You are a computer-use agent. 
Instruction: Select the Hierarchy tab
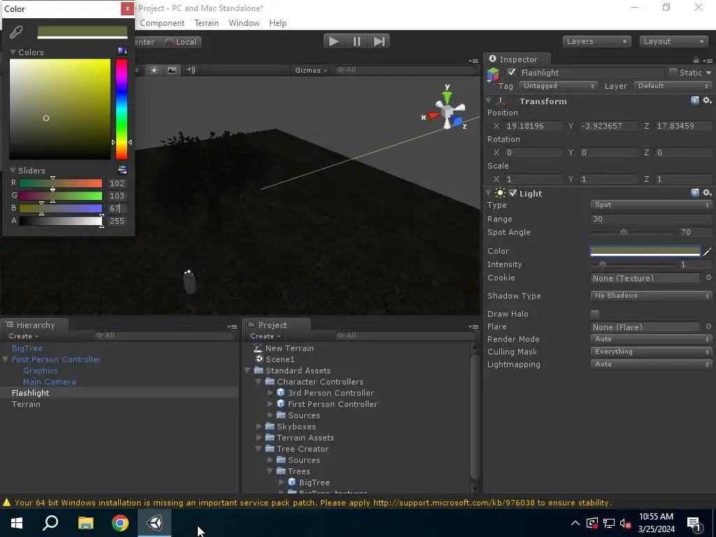(34, 324)
